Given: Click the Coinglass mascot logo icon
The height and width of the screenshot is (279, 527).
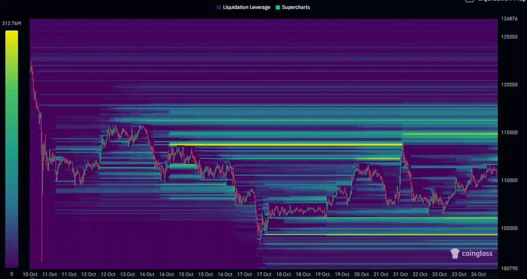Looking at the screenshot, I should point(455,253).
